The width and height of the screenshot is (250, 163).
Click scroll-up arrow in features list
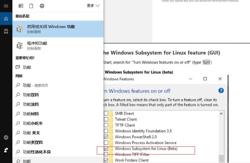tap(221, 113)
